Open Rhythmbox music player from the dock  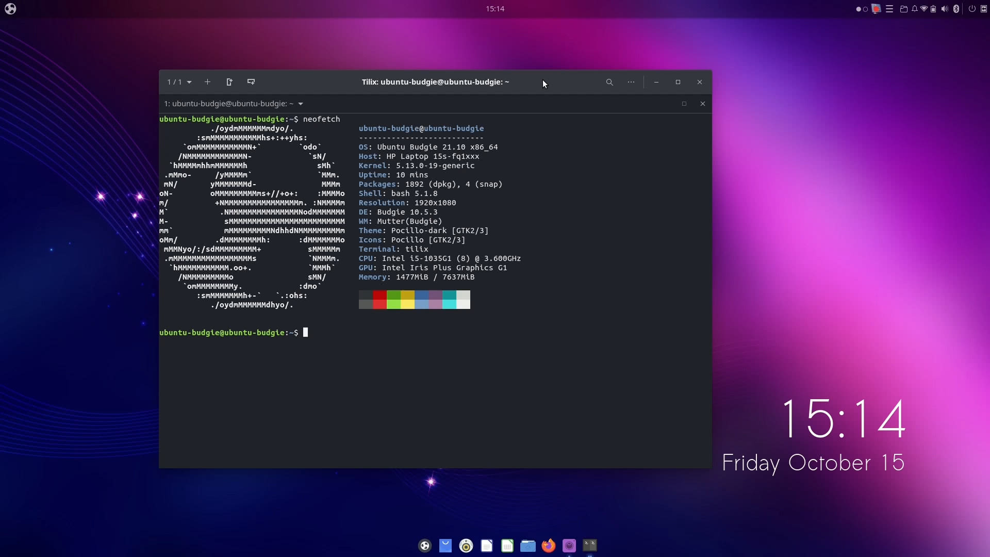tap(466, 545)
